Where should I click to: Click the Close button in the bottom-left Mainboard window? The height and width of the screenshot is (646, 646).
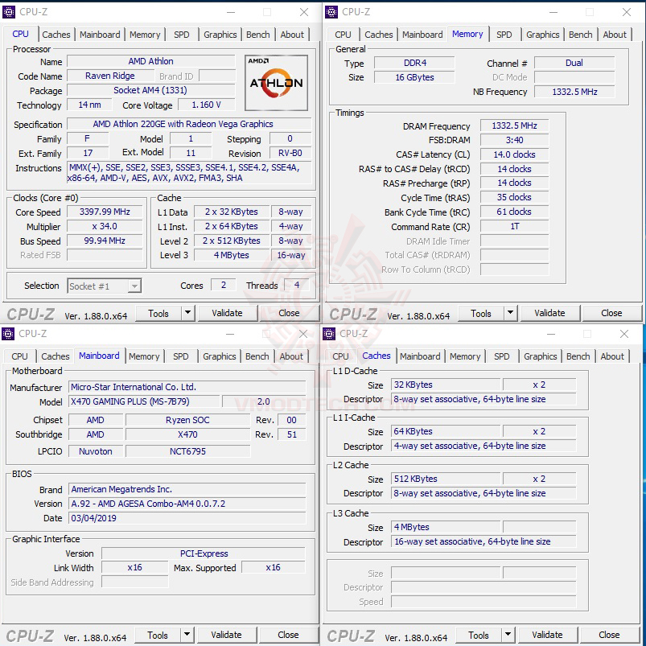click(288, 635)
